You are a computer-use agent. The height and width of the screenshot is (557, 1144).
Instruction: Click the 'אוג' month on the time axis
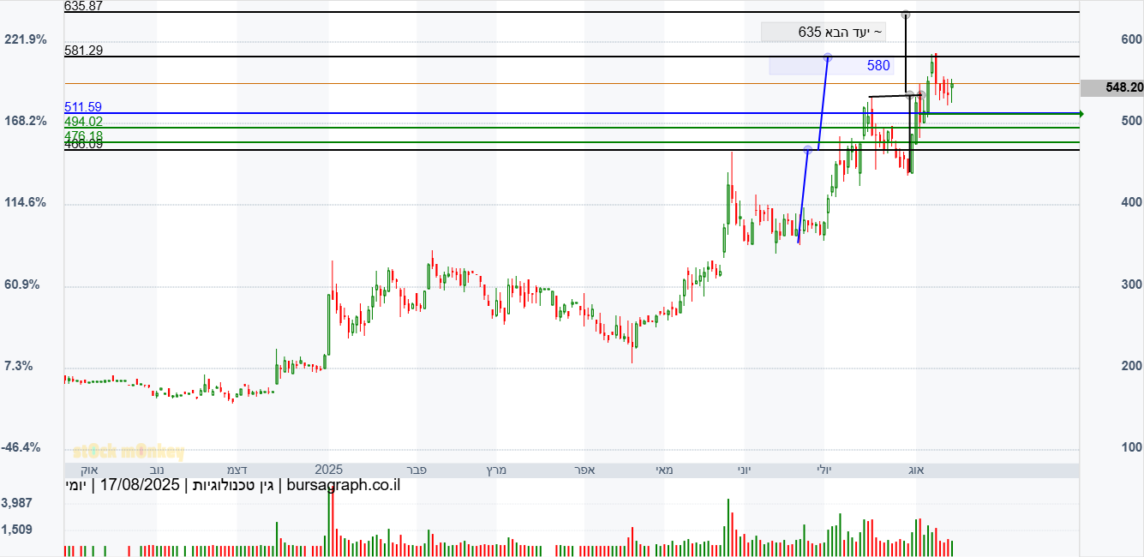point(915,470)
